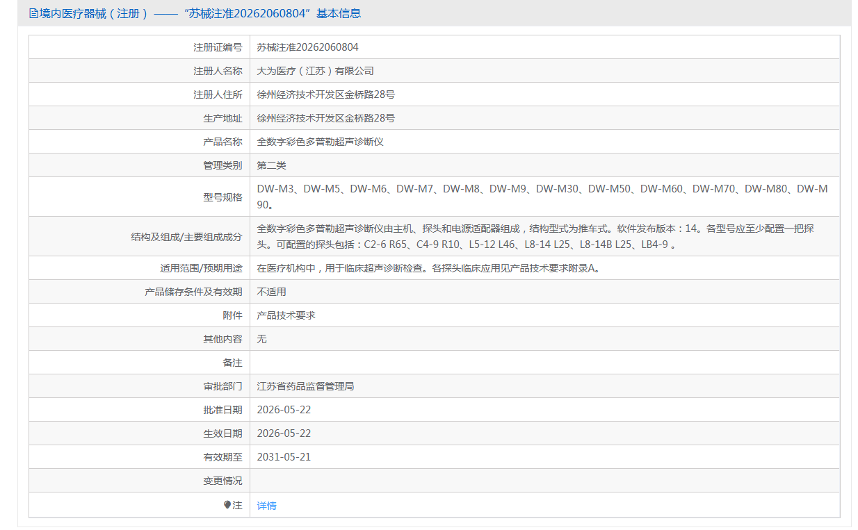The width and height of the screenshot is (858, 530).
Task: Open the 详情 link
Action: point(267,506)
